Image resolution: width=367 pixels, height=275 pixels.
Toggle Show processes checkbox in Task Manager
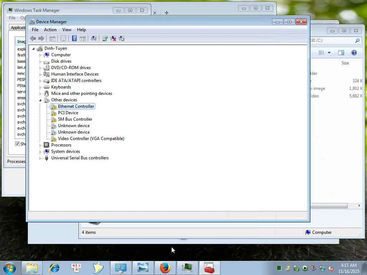pos(17,144)
